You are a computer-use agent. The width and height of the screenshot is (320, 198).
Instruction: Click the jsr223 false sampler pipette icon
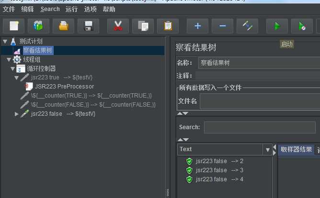coord(25,114)
